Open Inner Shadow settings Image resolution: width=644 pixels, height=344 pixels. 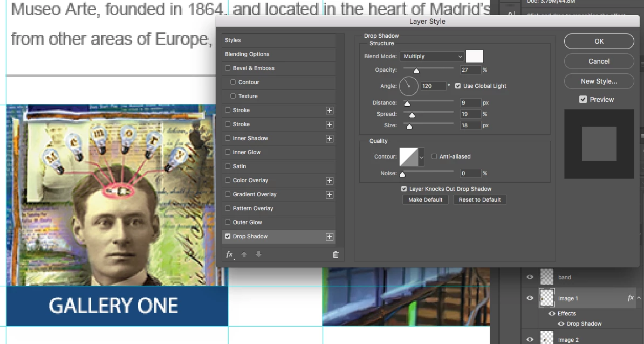251,139
